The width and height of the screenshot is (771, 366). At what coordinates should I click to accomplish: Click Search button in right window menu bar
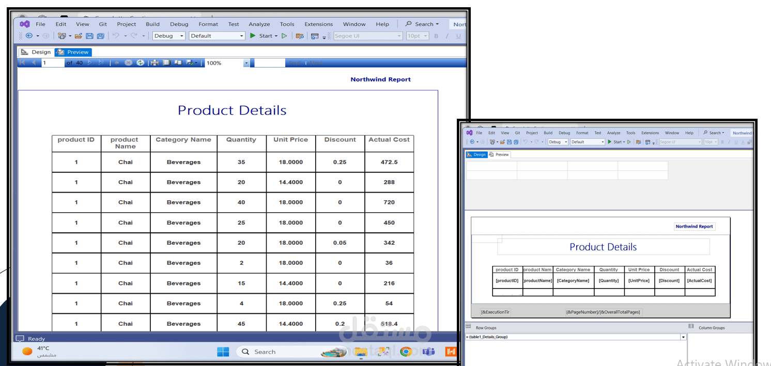point(714,133)
